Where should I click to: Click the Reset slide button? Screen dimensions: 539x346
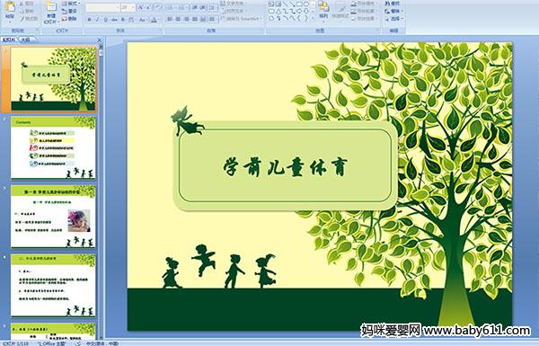70,11
